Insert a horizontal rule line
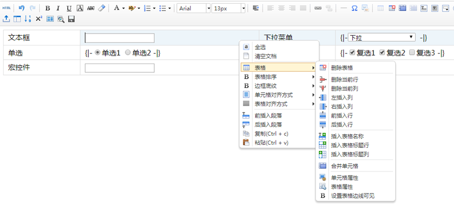454x205 pixels. click(x=344, y=8)
